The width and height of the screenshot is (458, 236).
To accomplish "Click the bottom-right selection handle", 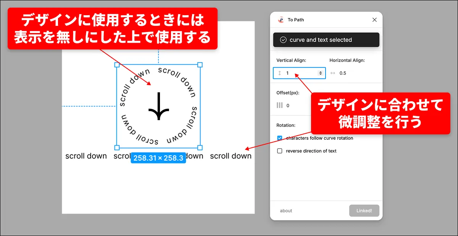I will click(x=200, y=148).
